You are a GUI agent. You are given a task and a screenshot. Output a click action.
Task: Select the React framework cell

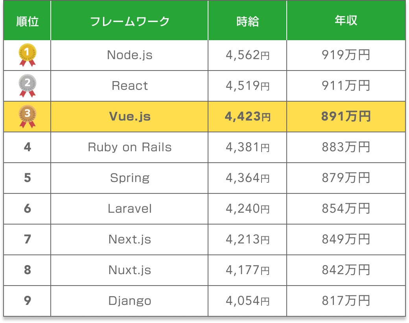(130, 86)
